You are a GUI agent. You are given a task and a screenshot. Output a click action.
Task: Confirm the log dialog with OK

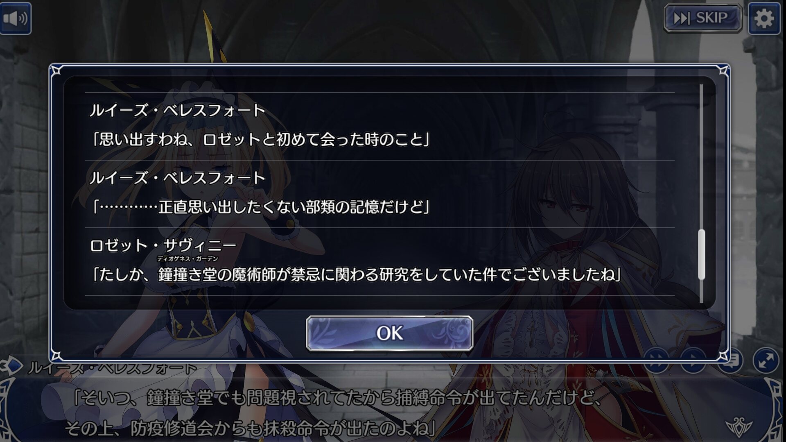pyautogui.click(x=389, y=333)
